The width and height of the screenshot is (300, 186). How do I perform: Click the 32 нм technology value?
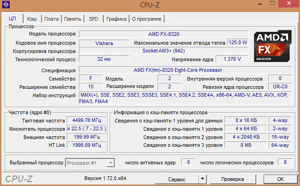(104, 59)
